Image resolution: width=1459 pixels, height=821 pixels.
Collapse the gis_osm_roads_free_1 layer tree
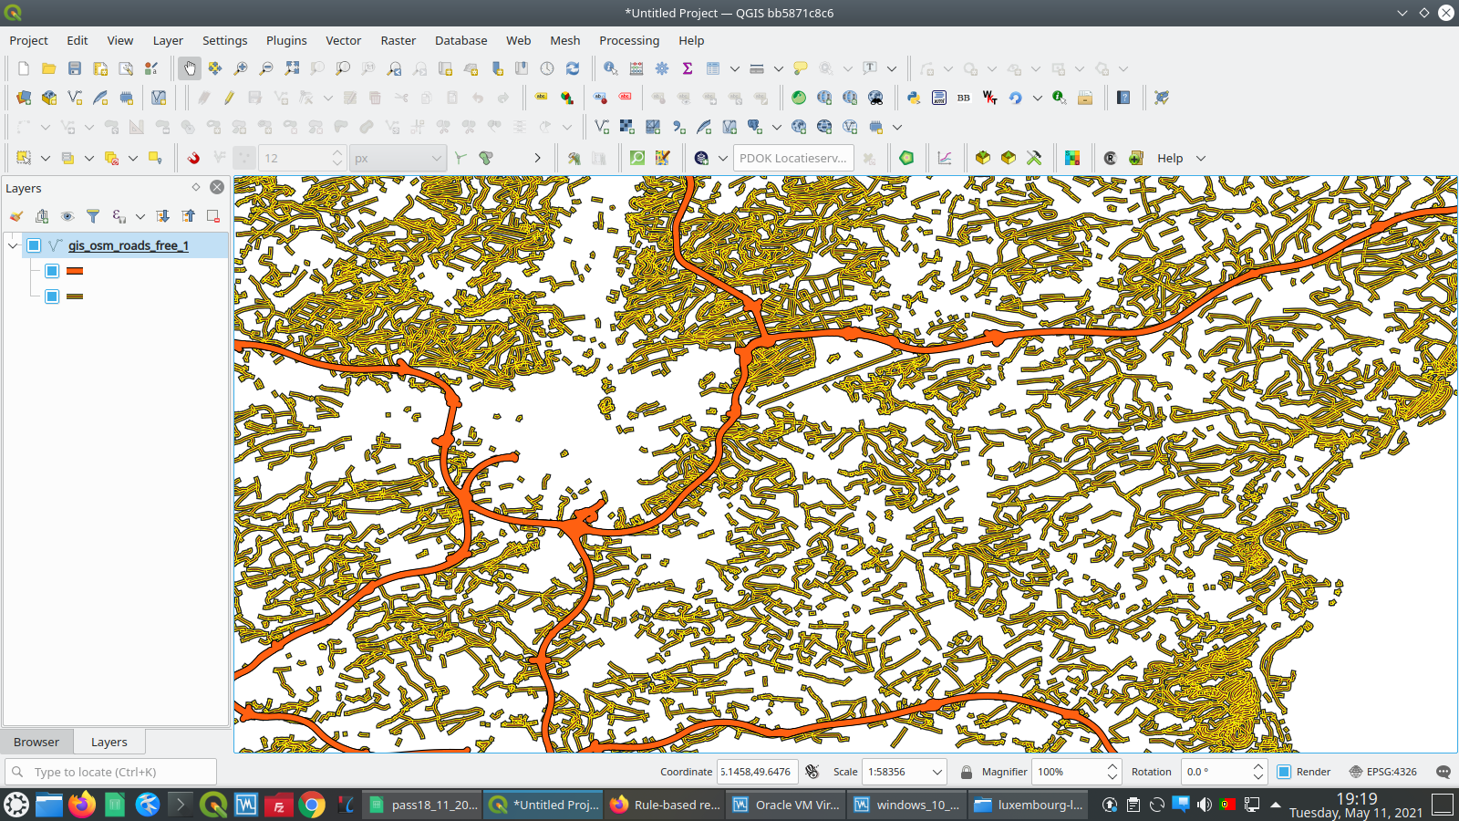[x=12, y=245]
